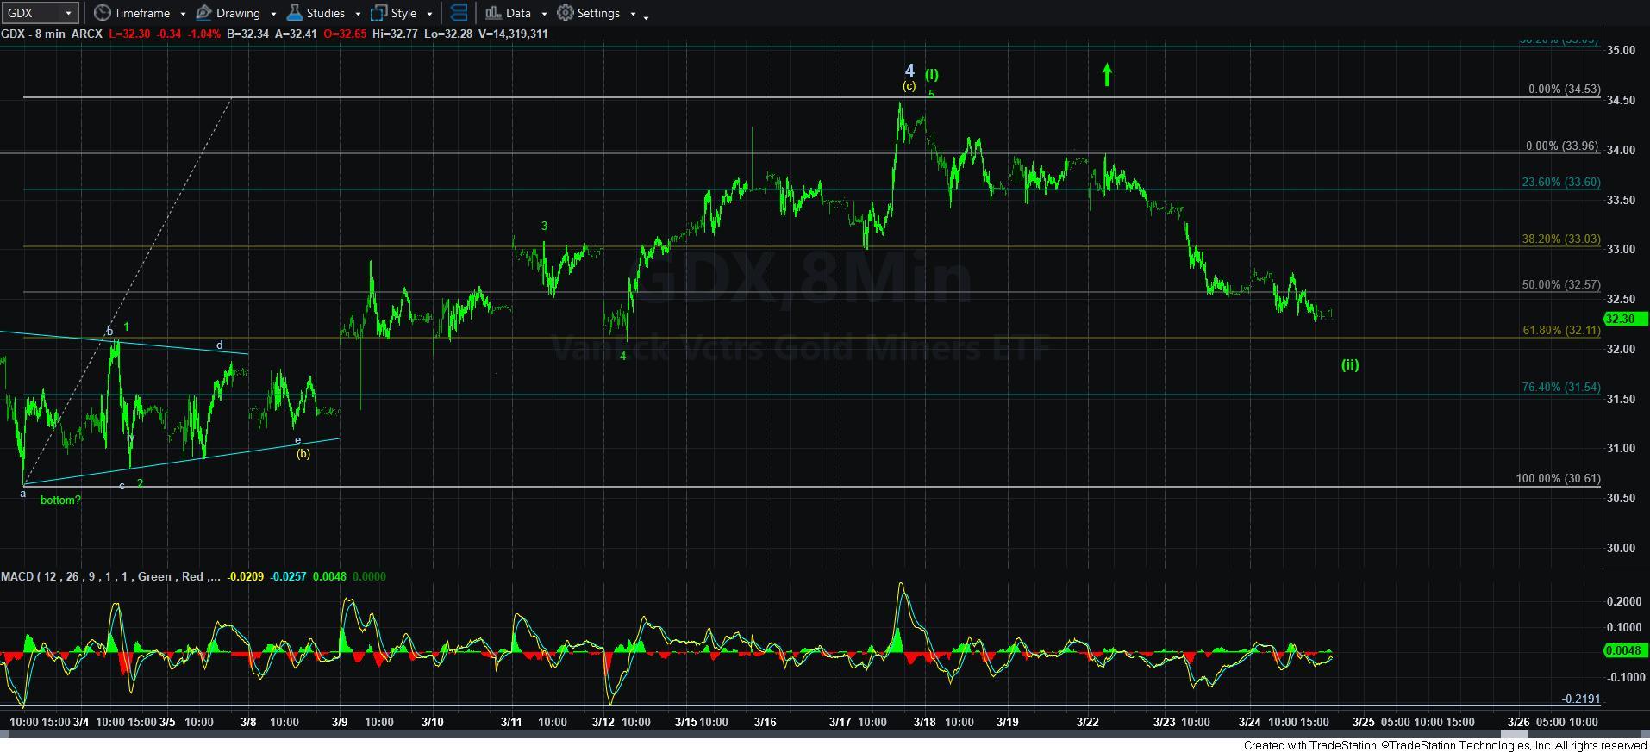Screen dimensions: 1650x752
Task: Click the Style icon
Action: coord(378,13)
